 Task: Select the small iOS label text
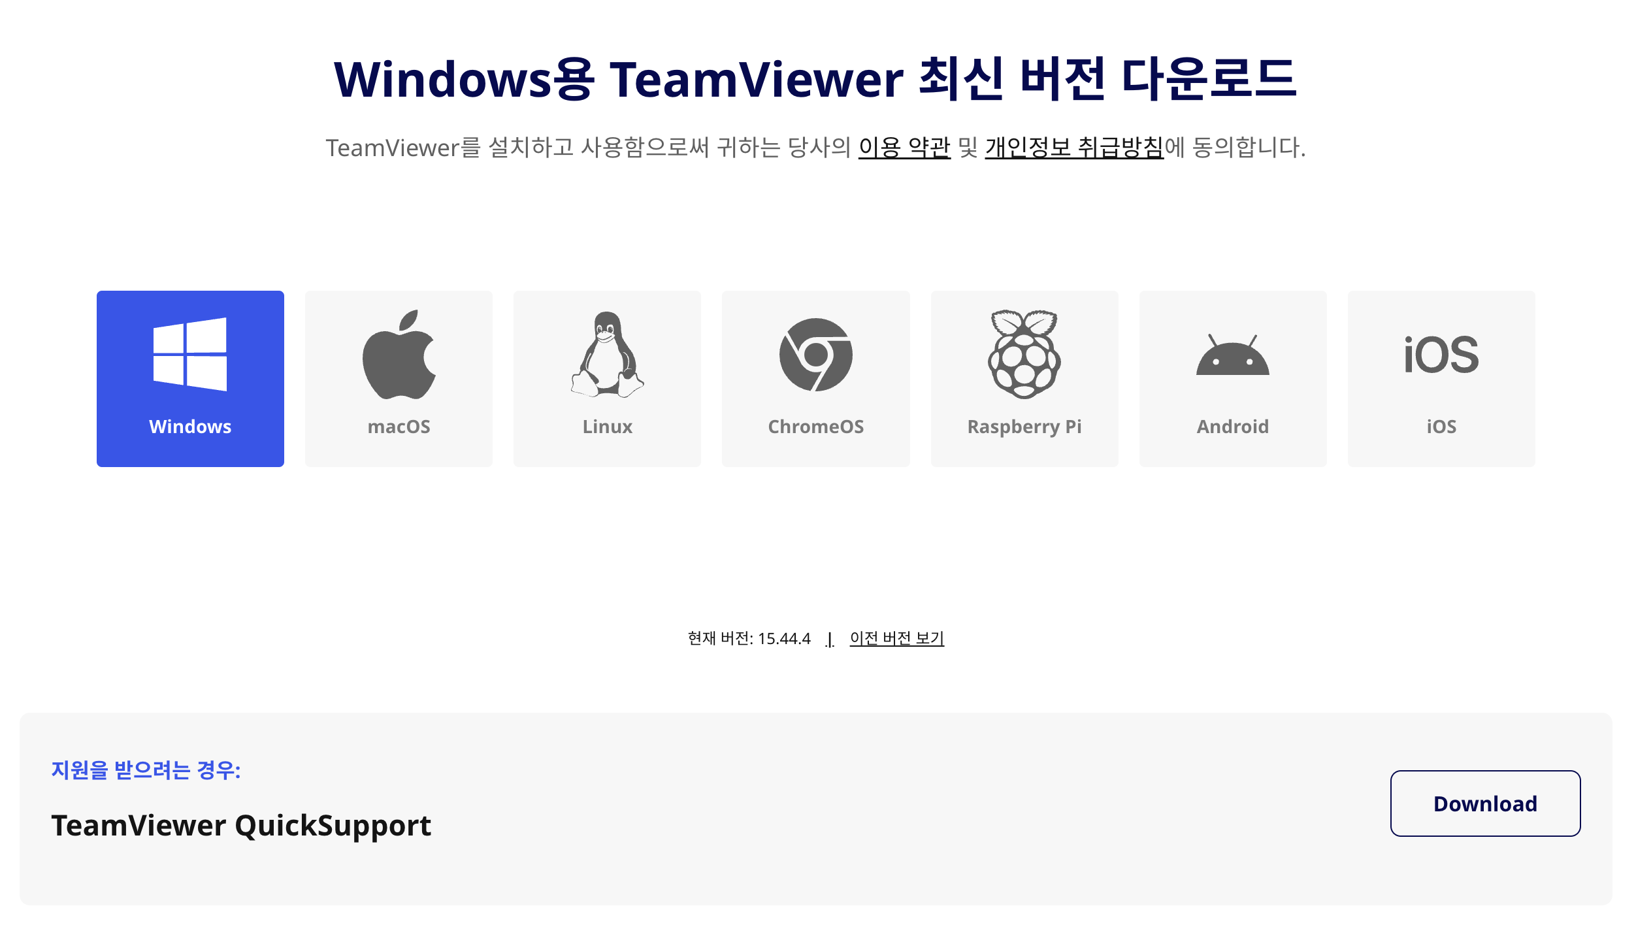[x=1441, y=427]
